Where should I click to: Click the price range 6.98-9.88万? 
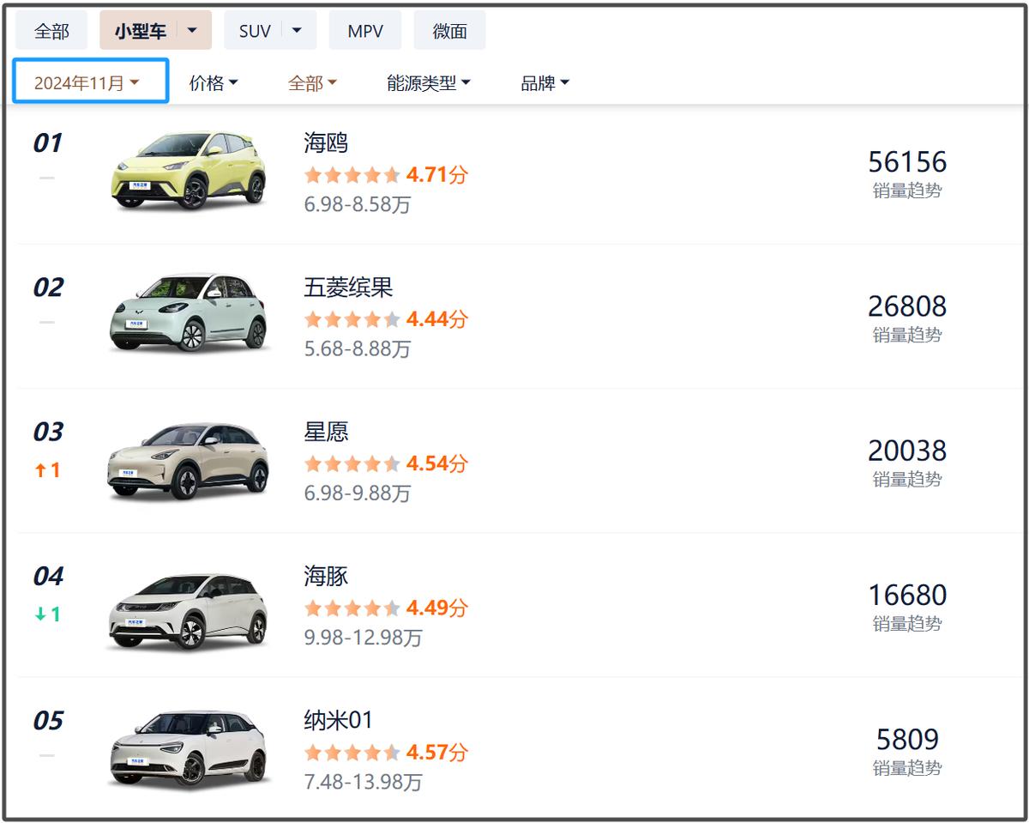click(358, 493)
